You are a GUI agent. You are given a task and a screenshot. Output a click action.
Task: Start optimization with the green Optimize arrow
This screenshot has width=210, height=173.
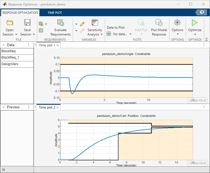tap(195, 23)
